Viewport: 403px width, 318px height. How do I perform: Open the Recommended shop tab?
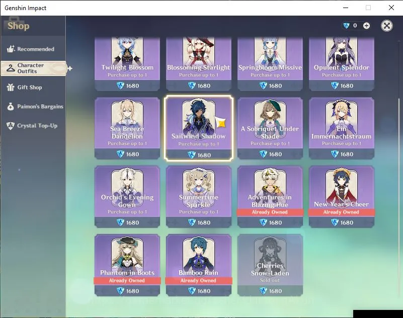coord(33,49)
